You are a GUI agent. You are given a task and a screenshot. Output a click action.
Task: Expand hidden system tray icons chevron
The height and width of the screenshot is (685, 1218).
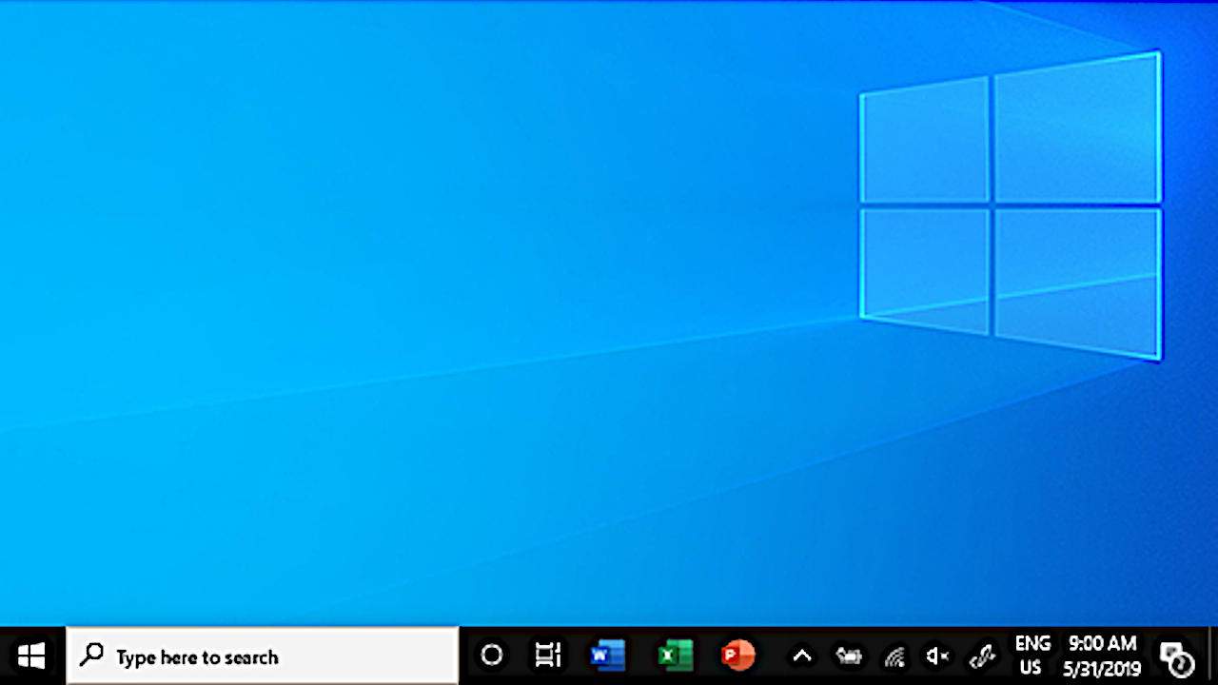coord(802,656)
